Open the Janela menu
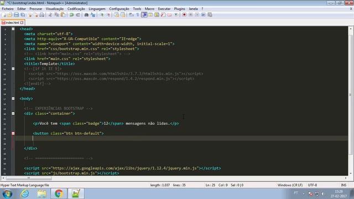This screenshot has height=199, width=354. coord(193,9)
